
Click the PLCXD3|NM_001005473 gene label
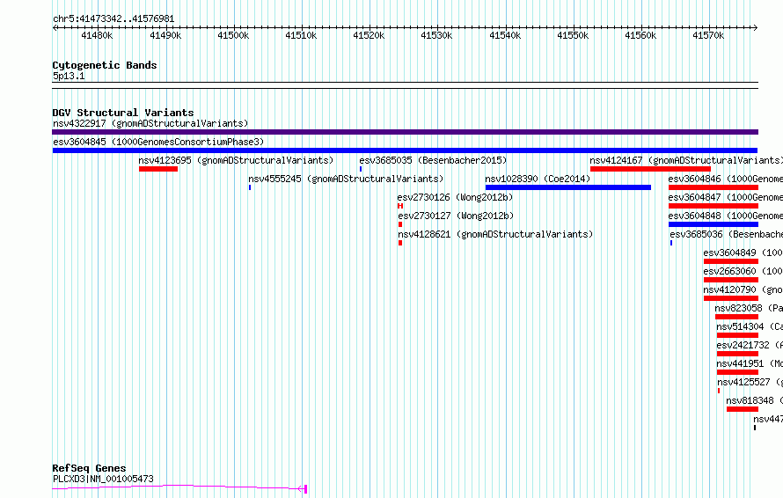[x=103, y=479]
